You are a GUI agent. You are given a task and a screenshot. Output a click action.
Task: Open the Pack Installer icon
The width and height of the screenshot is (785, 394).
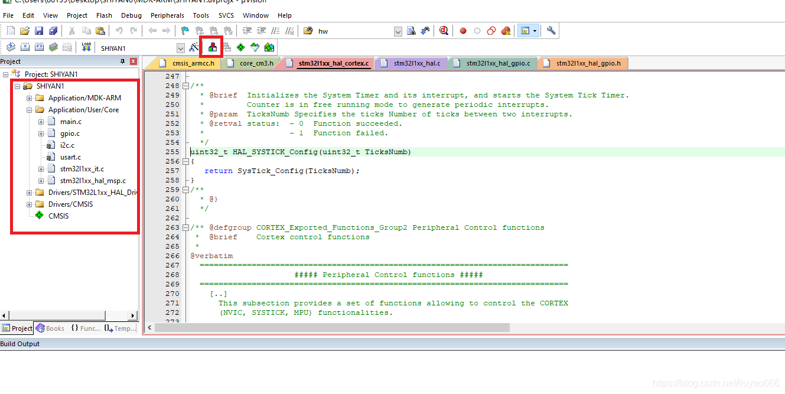(269, 47)
